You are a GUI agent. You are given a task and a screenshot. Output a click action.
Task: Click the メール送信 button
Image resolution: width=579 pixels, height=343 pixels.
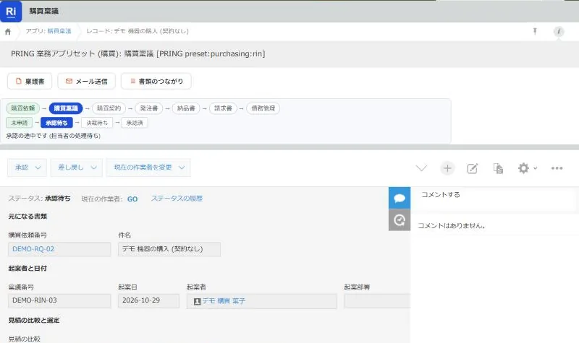86,81
